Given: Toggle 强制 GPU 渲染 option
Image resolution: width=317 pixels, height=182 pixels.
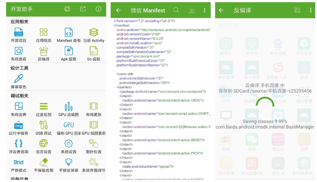Looking at the screenshot, I should [x=68, y=128].
